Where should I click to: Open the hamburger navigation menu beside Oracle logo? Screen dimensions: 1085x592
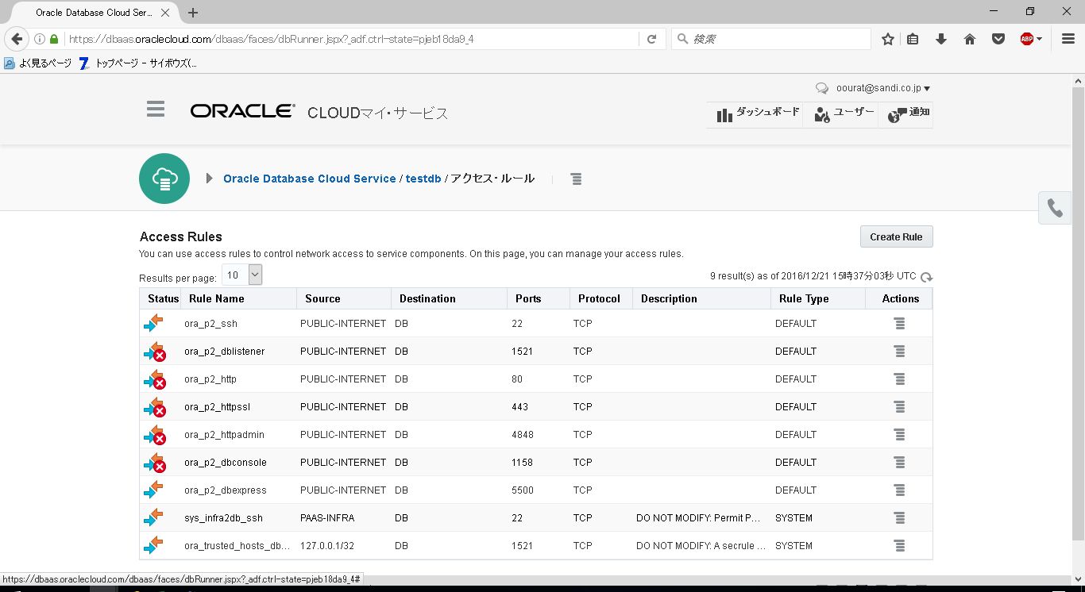pyautogui.click(x=156, y=110)
